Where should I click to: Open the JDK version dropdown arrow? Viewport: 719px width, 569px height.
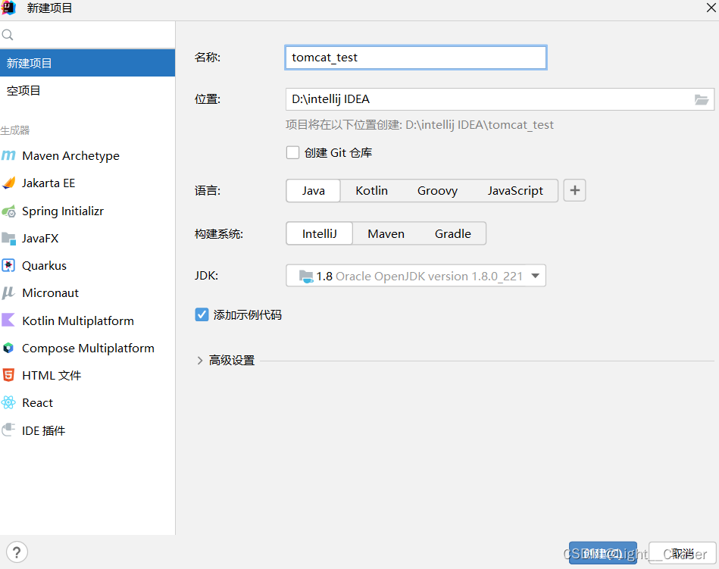click(535, 276)
